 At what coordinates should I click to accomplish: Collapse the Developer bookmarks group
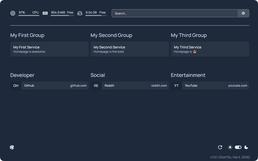(22, 75)
